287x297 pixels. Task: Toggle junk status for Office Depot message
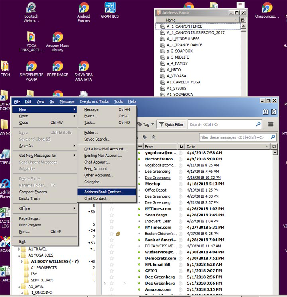point(181,190)
